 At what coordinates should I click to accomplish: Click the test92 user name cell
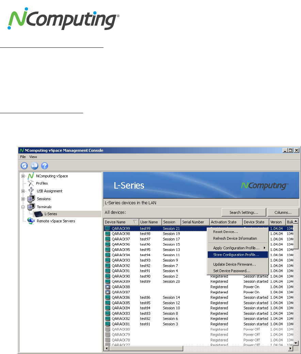pyautogui.click(x=145, y=266)
